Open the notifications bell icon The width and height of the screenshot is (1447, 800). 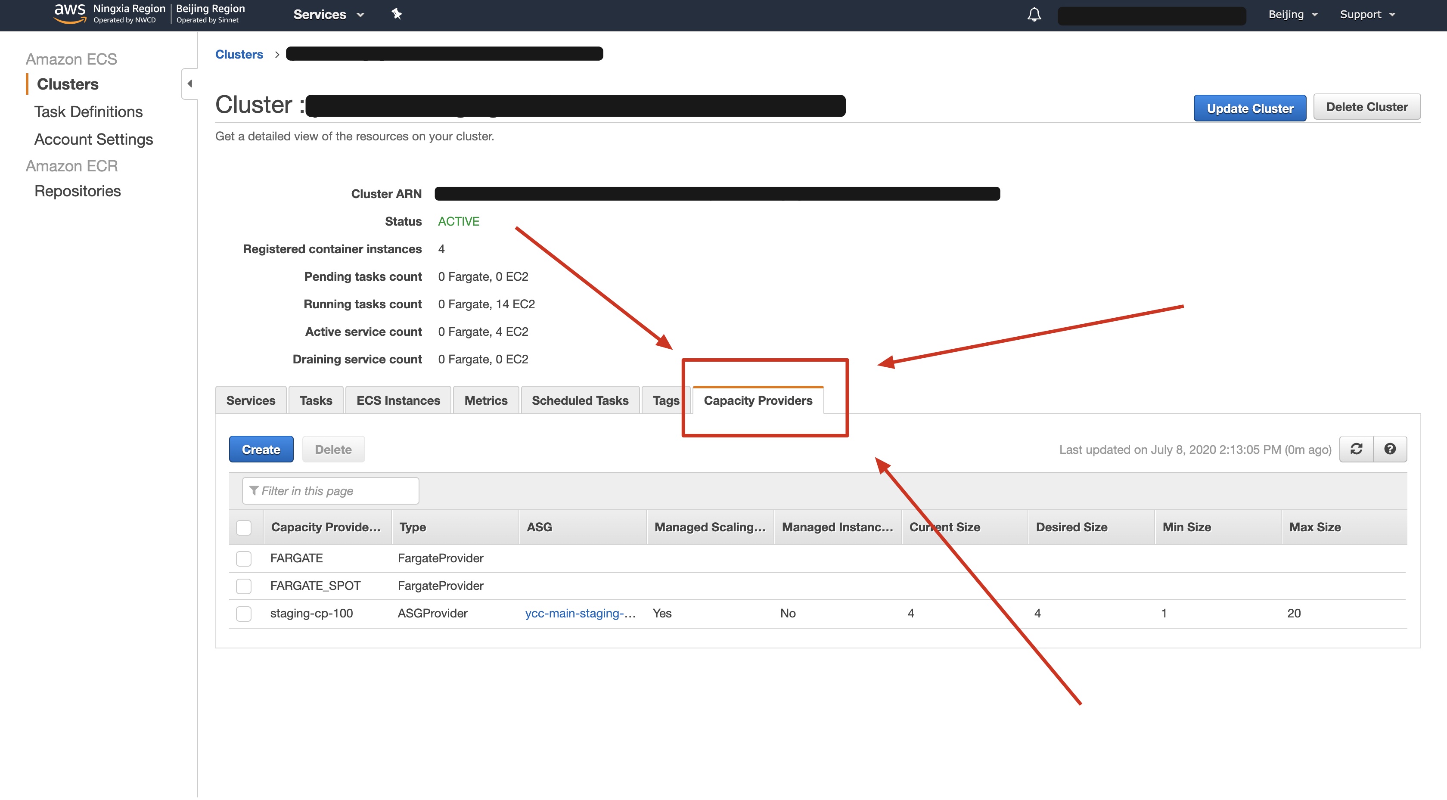tap(1034, 14)
